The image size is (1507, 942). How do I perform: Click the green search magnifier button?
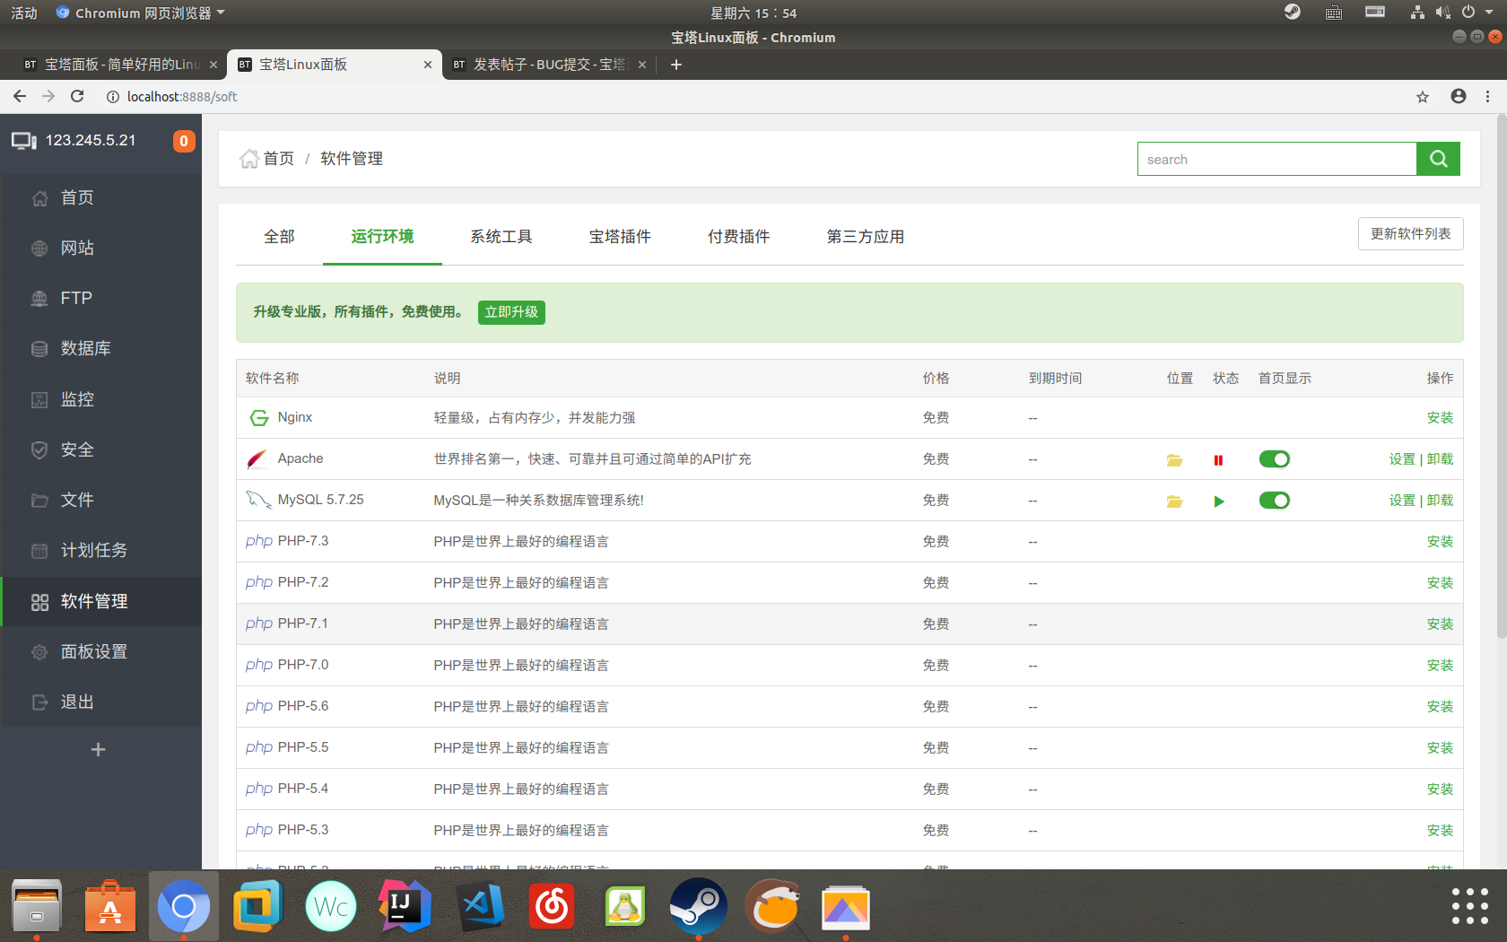[1438, 159]
